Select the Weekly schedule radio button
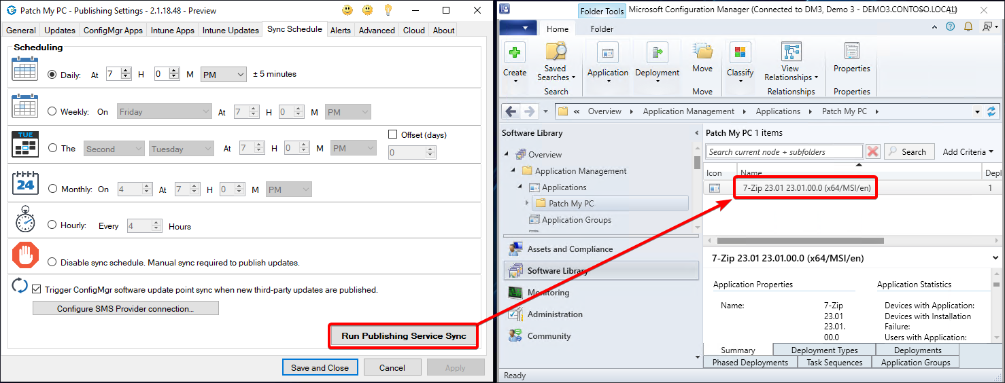Screen dimensions: 1005x383 coord(52,111)
